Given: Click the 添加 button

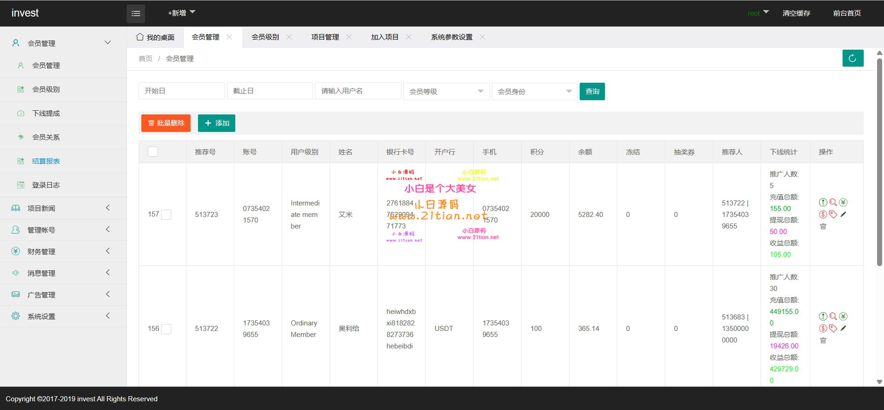Looking at the screenshot, I should [x=216, y=123].
